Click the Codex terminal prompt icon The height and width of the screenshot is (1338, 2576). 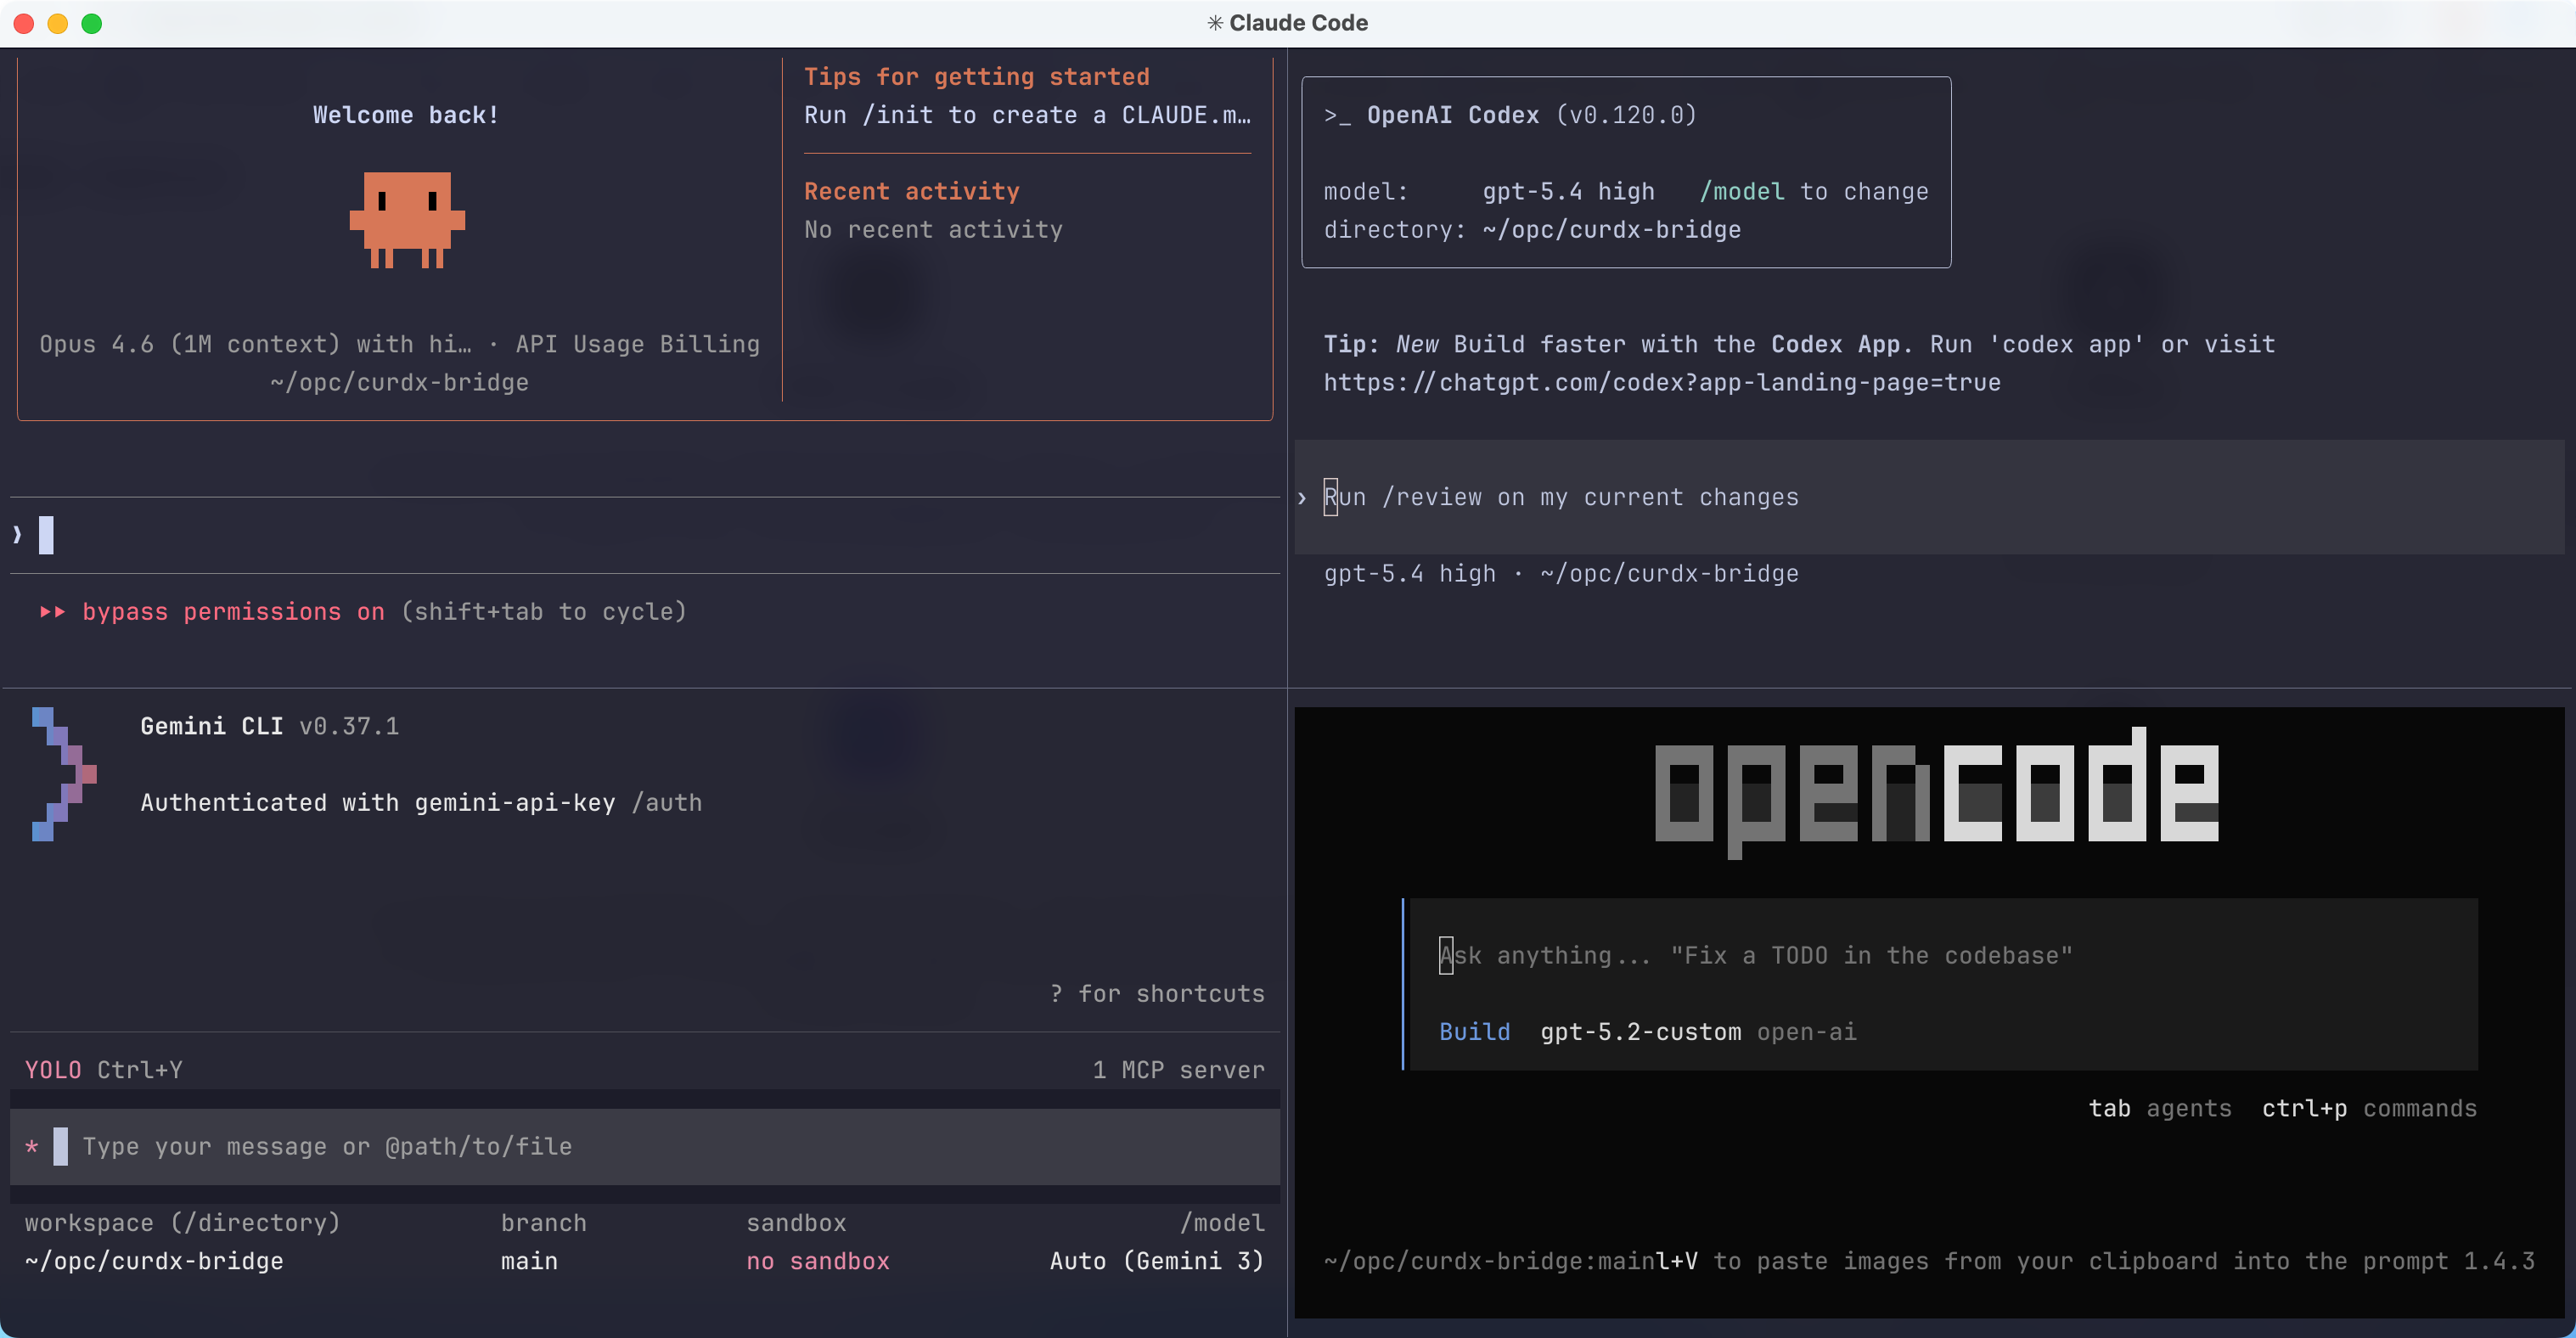pos(1337,115)
